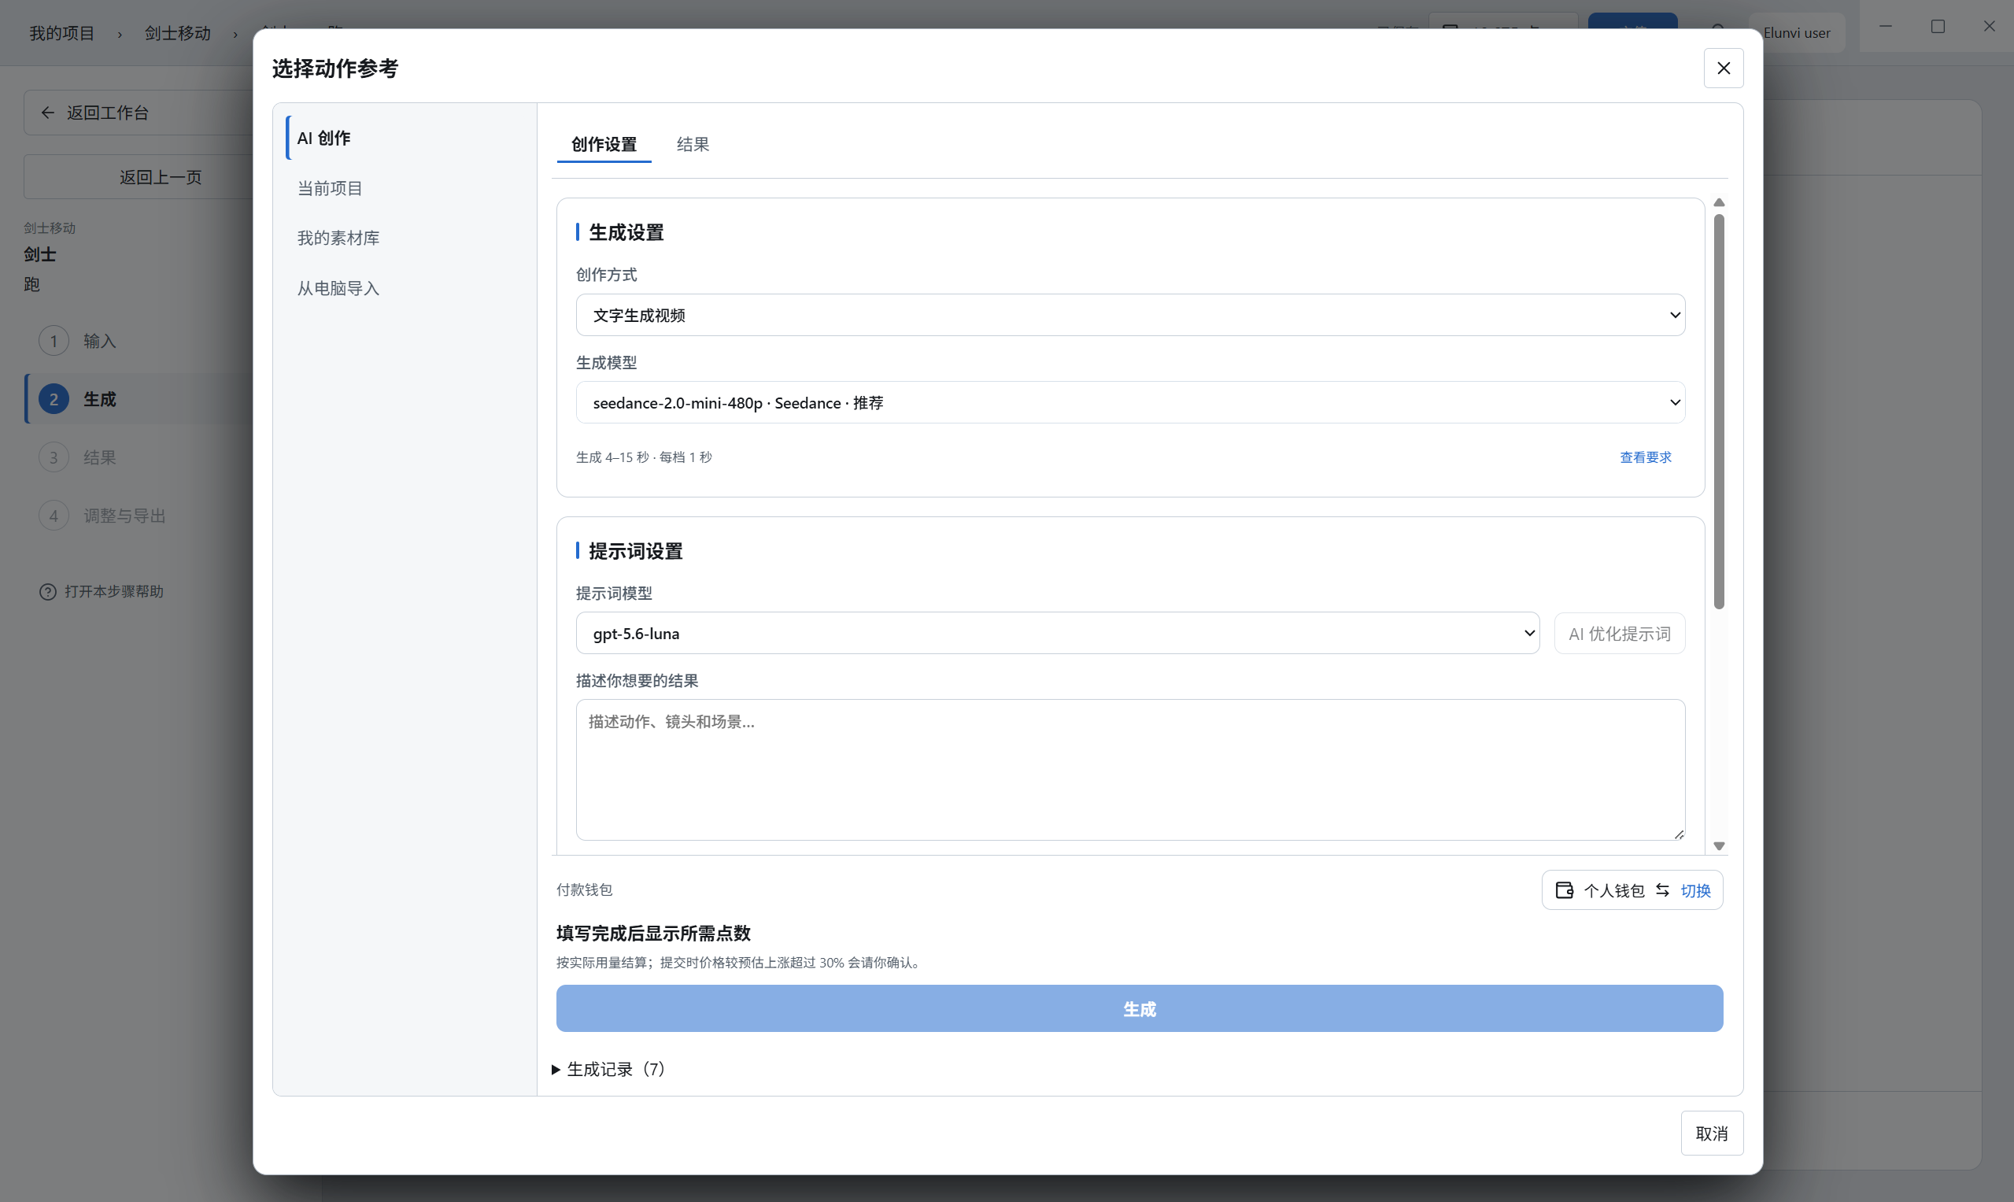2014x1202 pixels.
Task: Click the 切换 wallet link
Action: [1696, 891]
